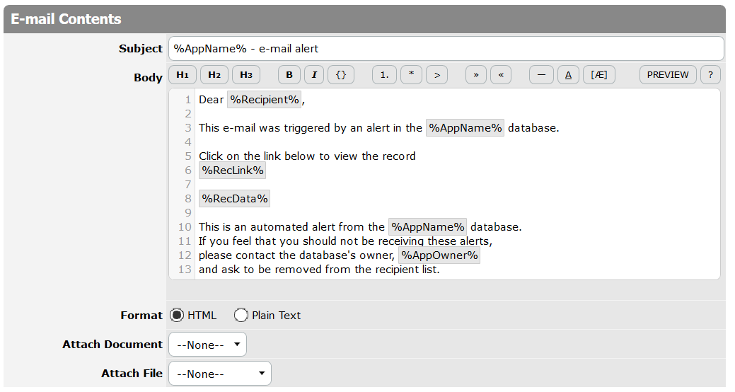
Task: Apply Heading 2 with the H2 button
Action: pos(214,75)
